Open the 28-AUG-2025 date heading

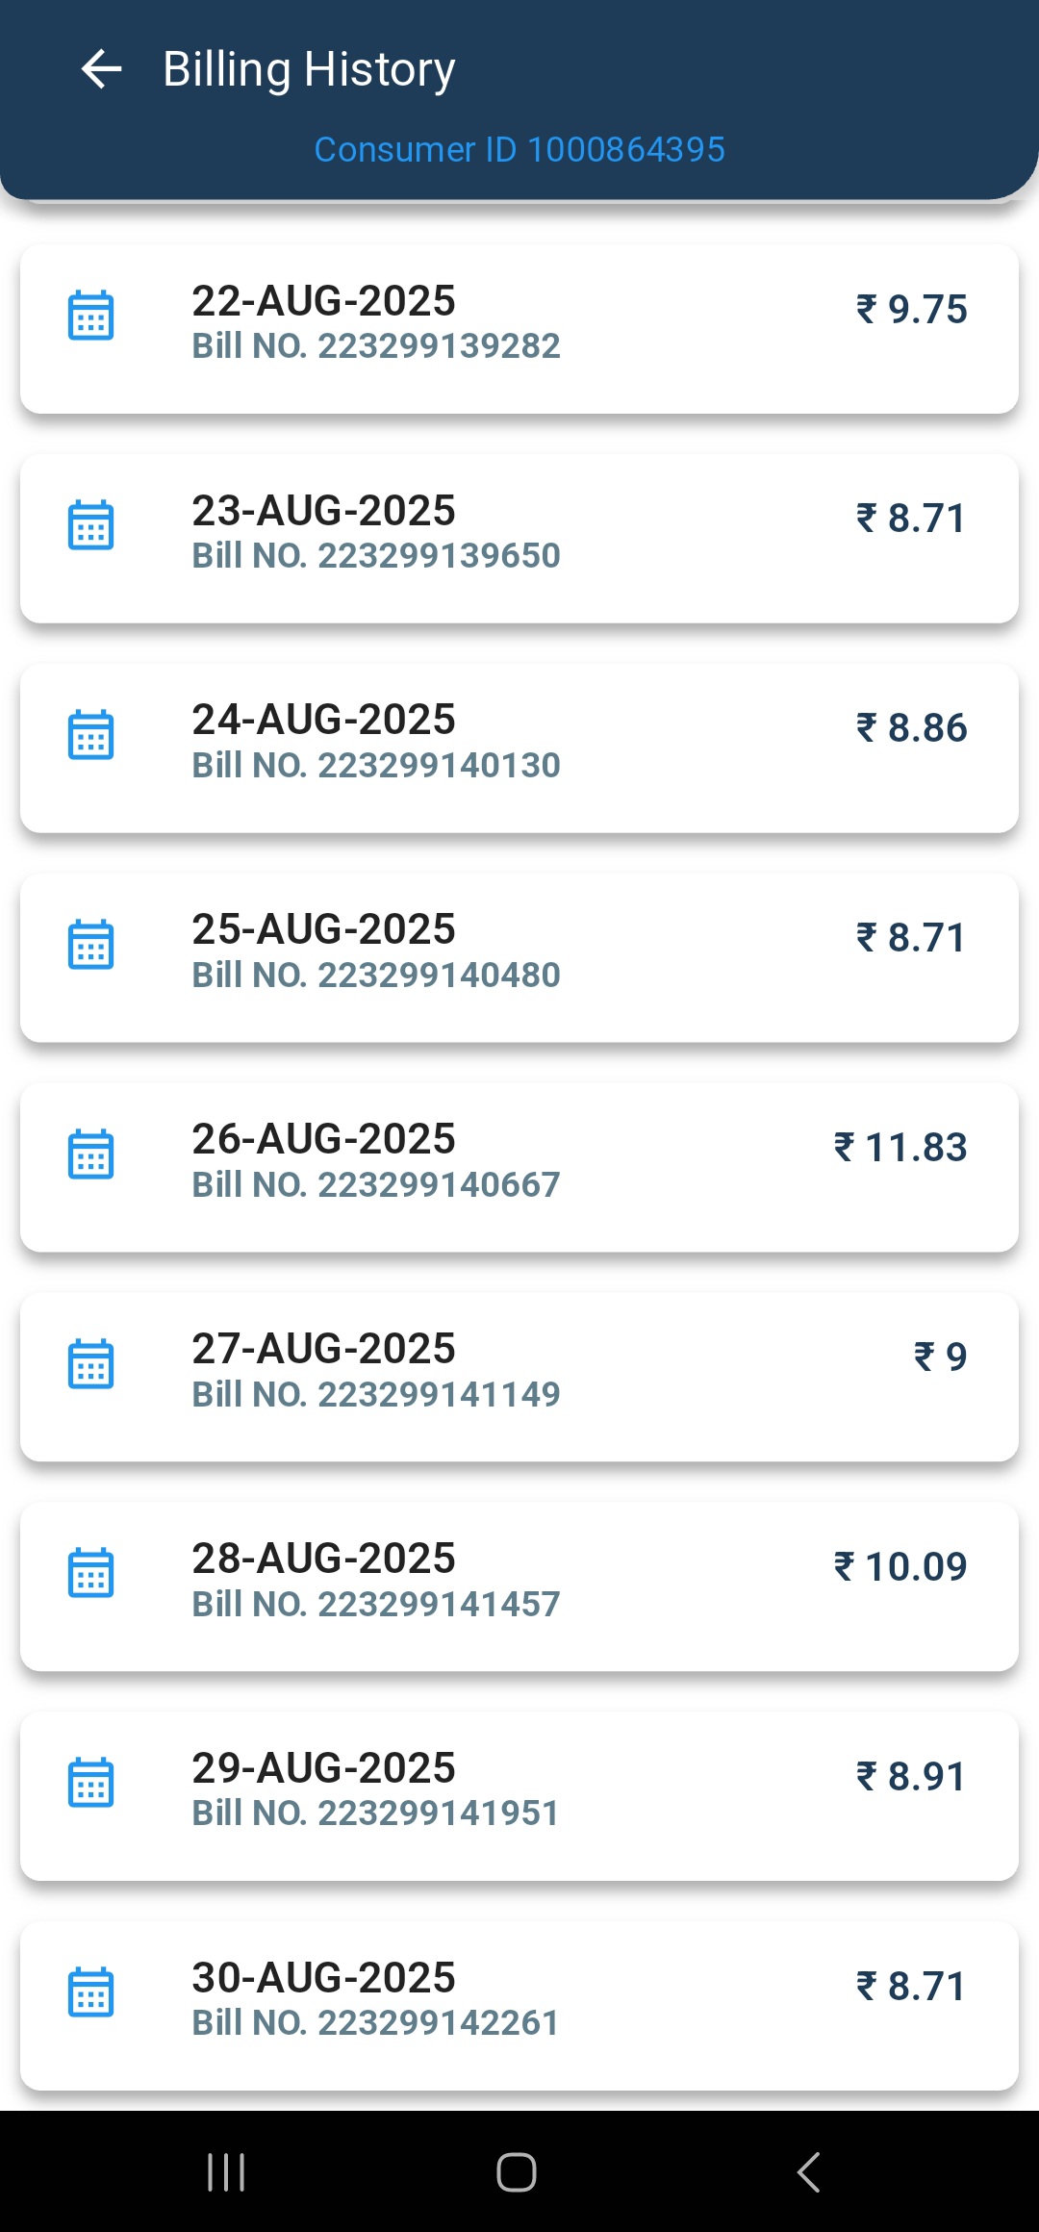323,1559
